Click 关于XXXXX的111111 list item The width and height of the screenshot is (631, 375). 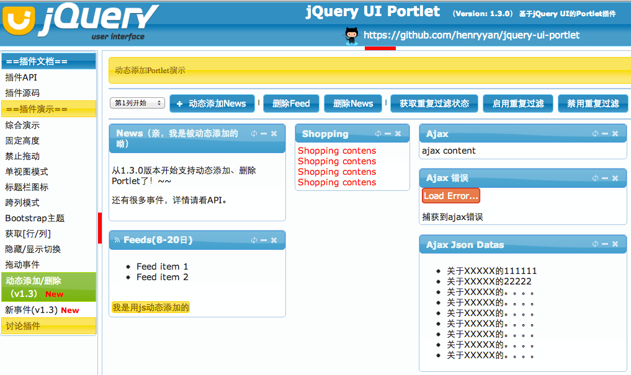492,271
